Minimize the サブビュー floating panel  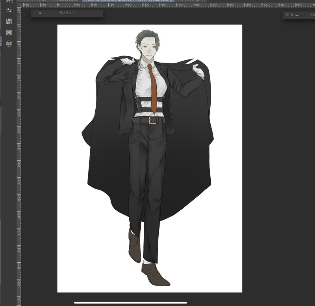click(45, 13)
